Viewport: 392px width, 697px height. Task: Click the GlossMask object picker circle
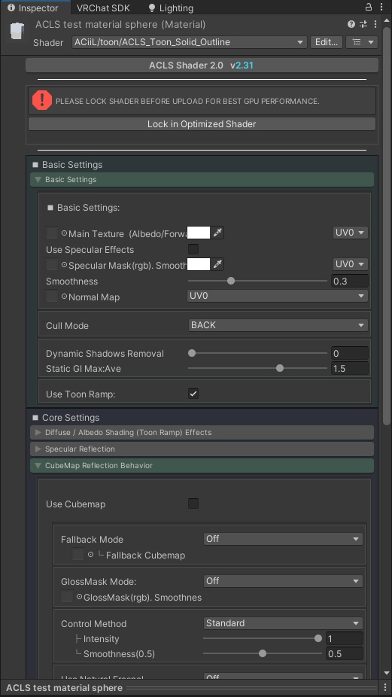79,597
